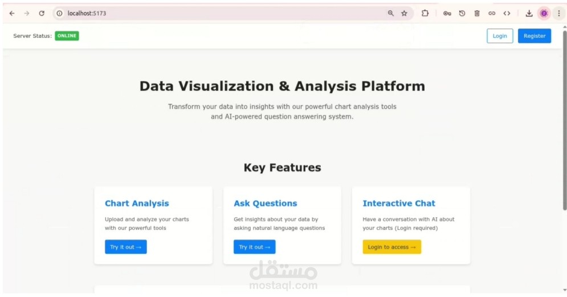Image resolution: width=567 pixels, height=297 pixels.
Task: Click the Interactive Chat card title
Action: [399, 204]
